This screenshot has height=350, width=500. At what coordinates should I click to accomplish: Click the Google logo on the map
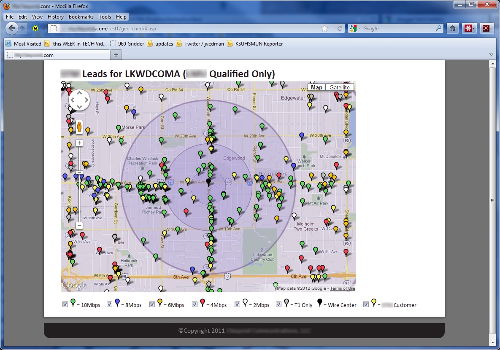pyautogui.click(x=74, y=285)
